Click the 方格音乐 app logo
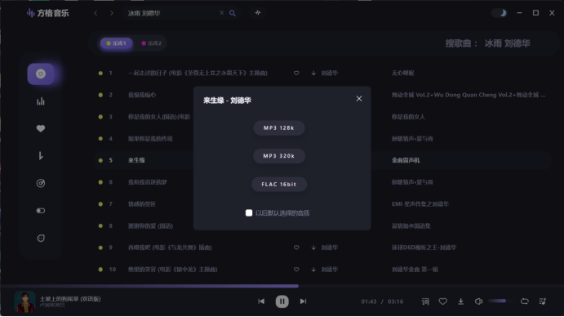Image resolution: width=564 pixels, height=317 pixels. (48, 13)
